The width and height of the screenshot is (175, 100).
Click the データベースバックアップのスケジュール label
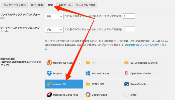20,30
